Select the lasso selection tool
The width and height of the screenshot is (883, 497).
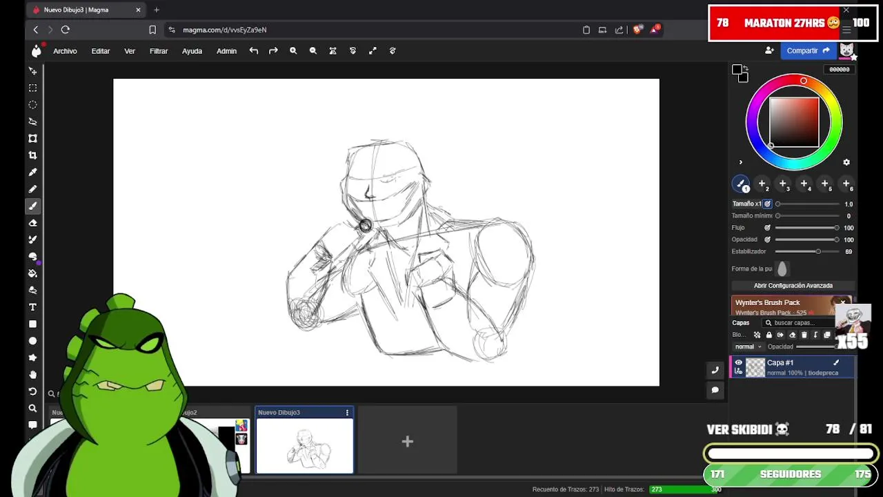pos(32,121)
